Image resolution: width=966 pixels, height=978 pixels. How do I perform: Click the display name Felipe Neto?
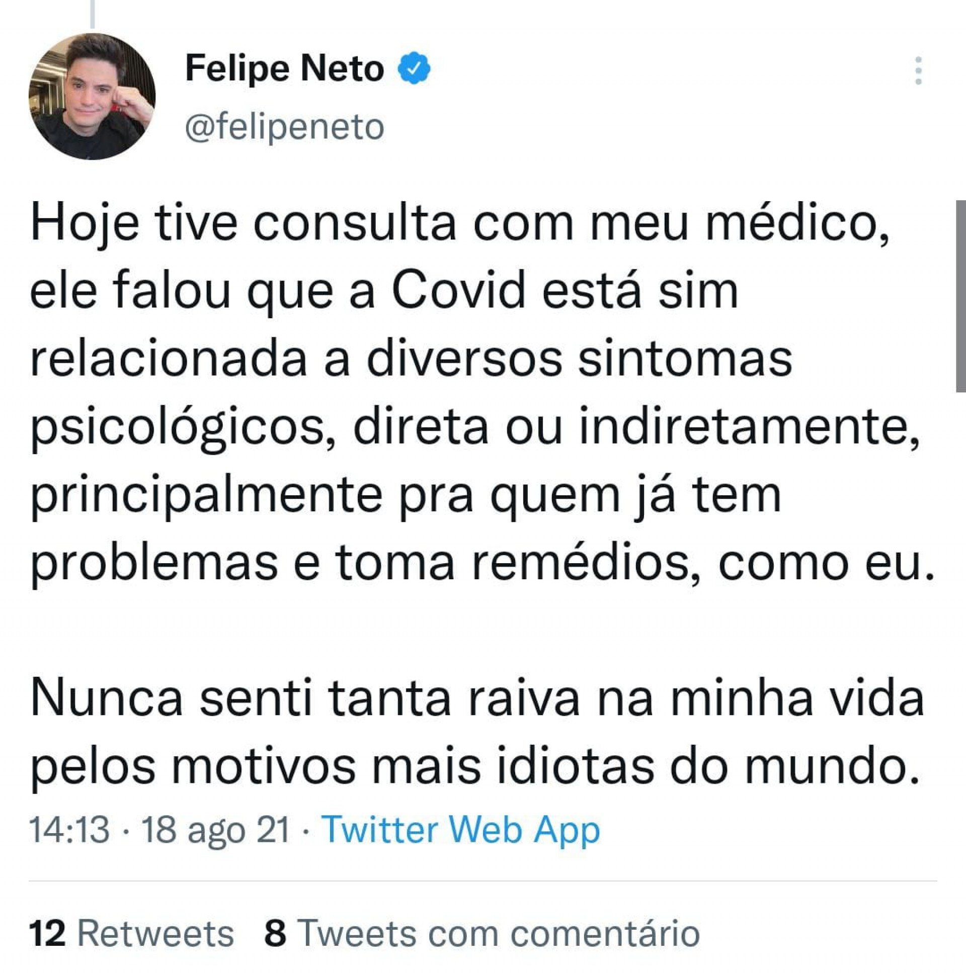(284, 68)
